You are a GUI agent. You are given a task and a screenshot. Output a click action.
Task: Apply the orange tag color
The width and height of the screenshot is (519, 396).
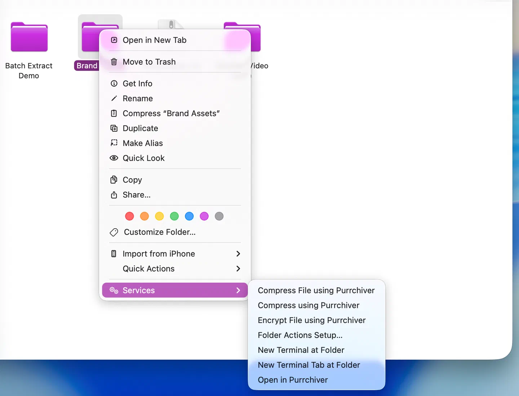click(145, 216)
